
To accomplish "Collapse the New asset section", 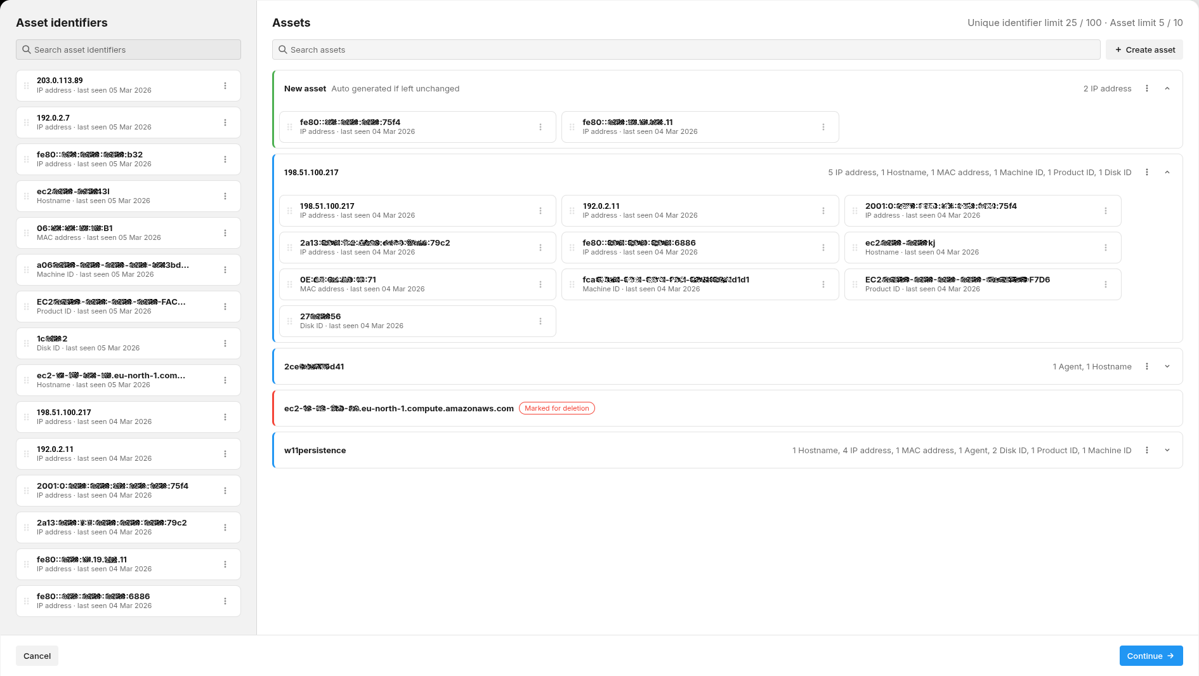I will [x=1168, y=89].
